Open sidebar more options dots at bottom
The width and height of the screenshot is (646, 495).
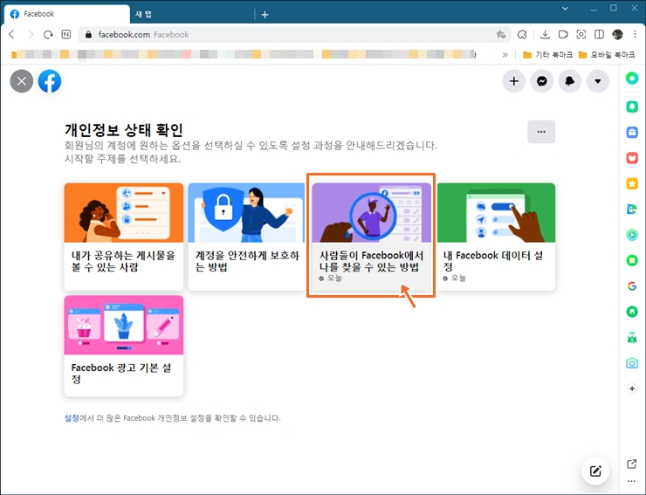click(x=631, y=481)
